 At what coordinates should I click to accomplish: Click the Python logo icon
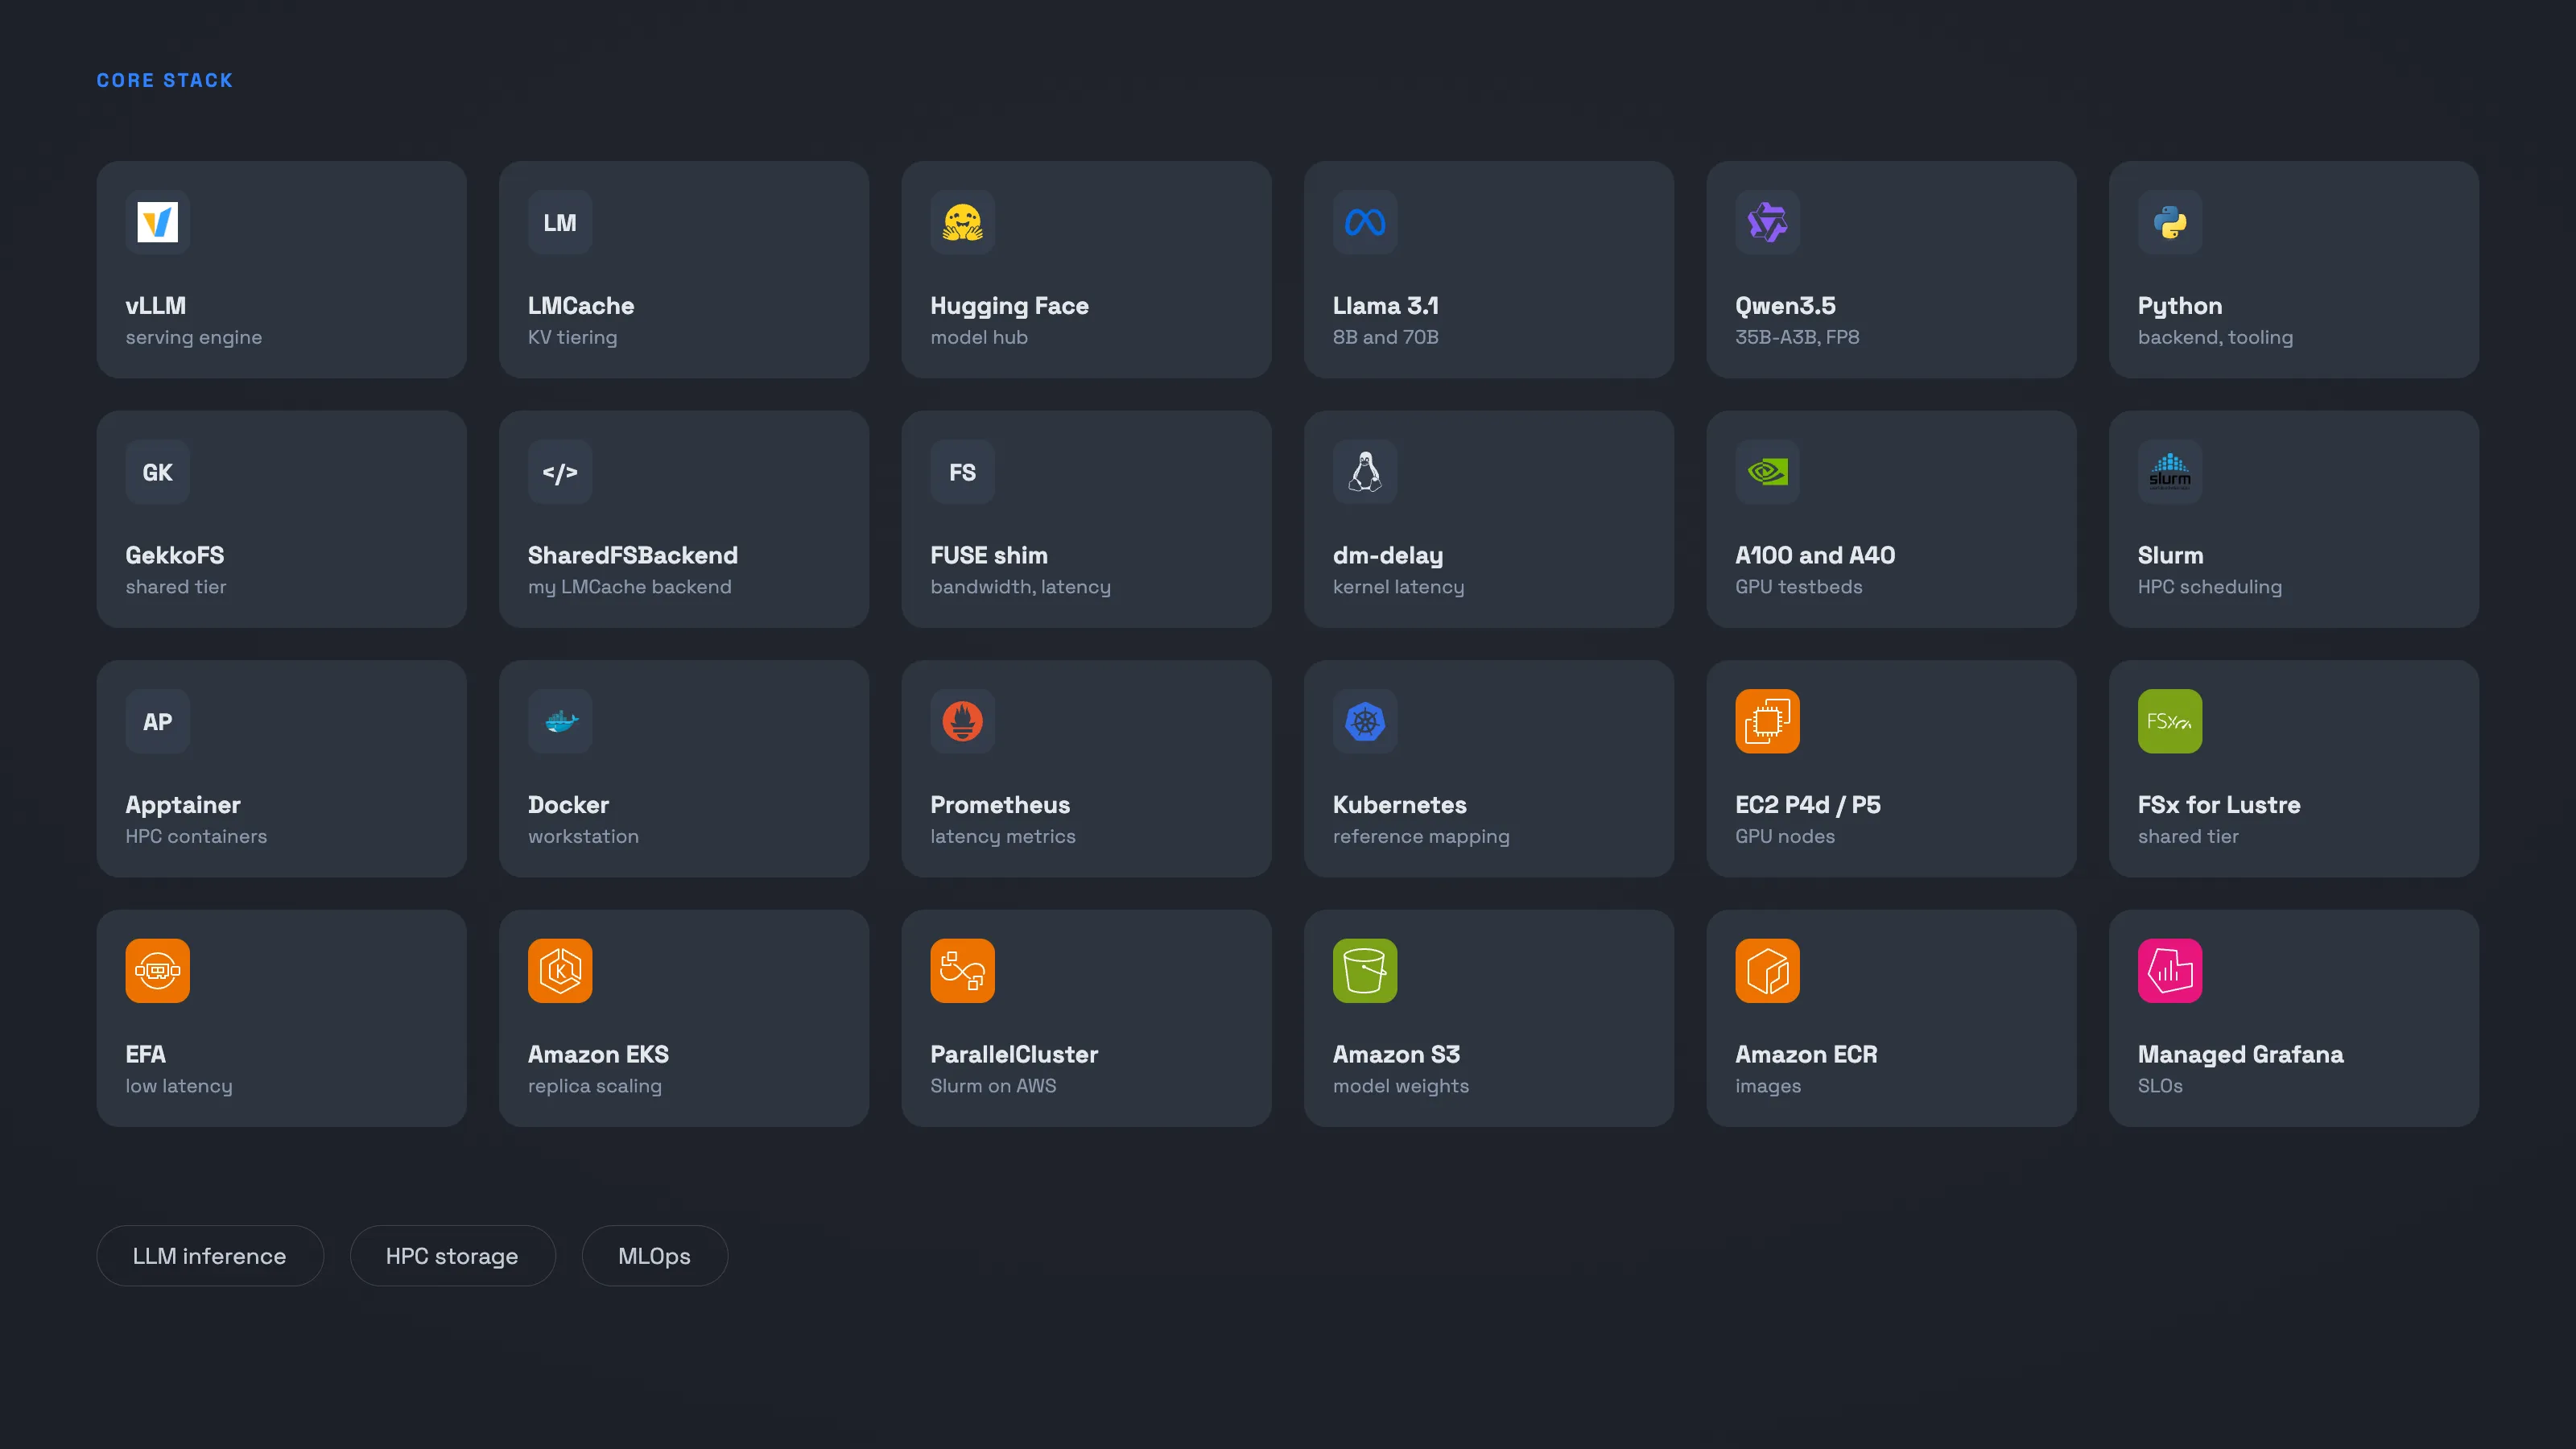point(2170,222)
